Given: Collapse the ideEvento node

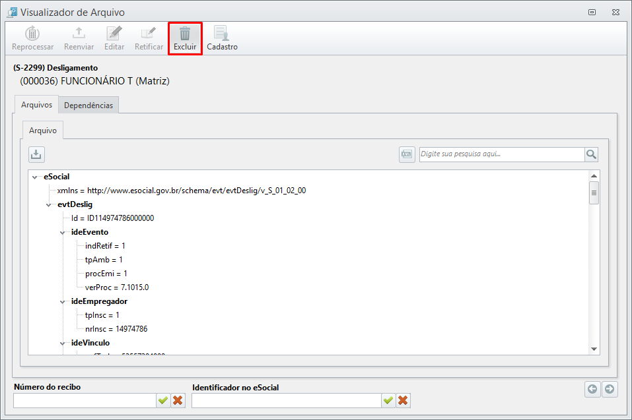Looking at the screenshot, I should [63, 233].
